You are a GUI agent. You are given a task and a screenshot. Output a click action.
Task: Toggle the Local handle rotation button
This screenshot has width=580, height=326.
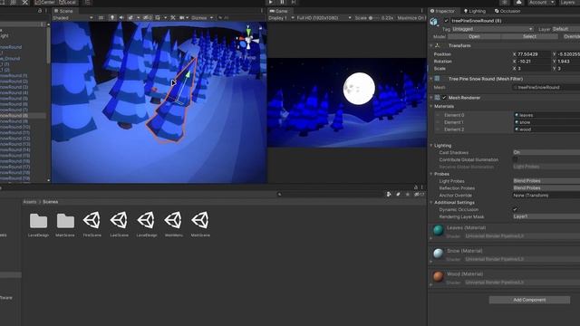coord(67,2)
